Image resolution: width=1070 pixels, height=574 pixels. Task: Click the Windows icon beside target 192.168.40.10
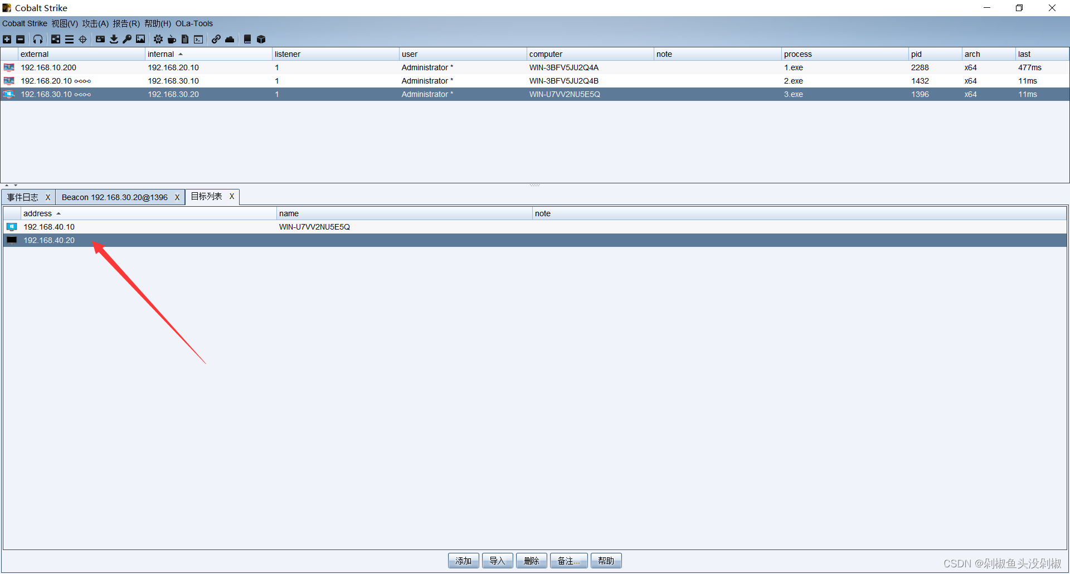(x=12, y=227)
